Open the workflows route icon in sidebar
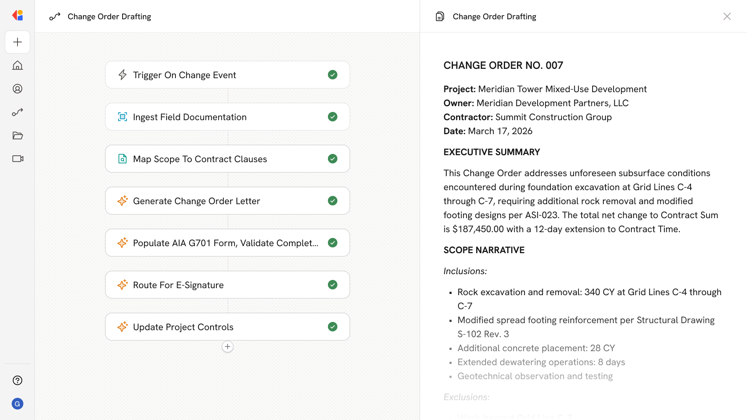 18,112
